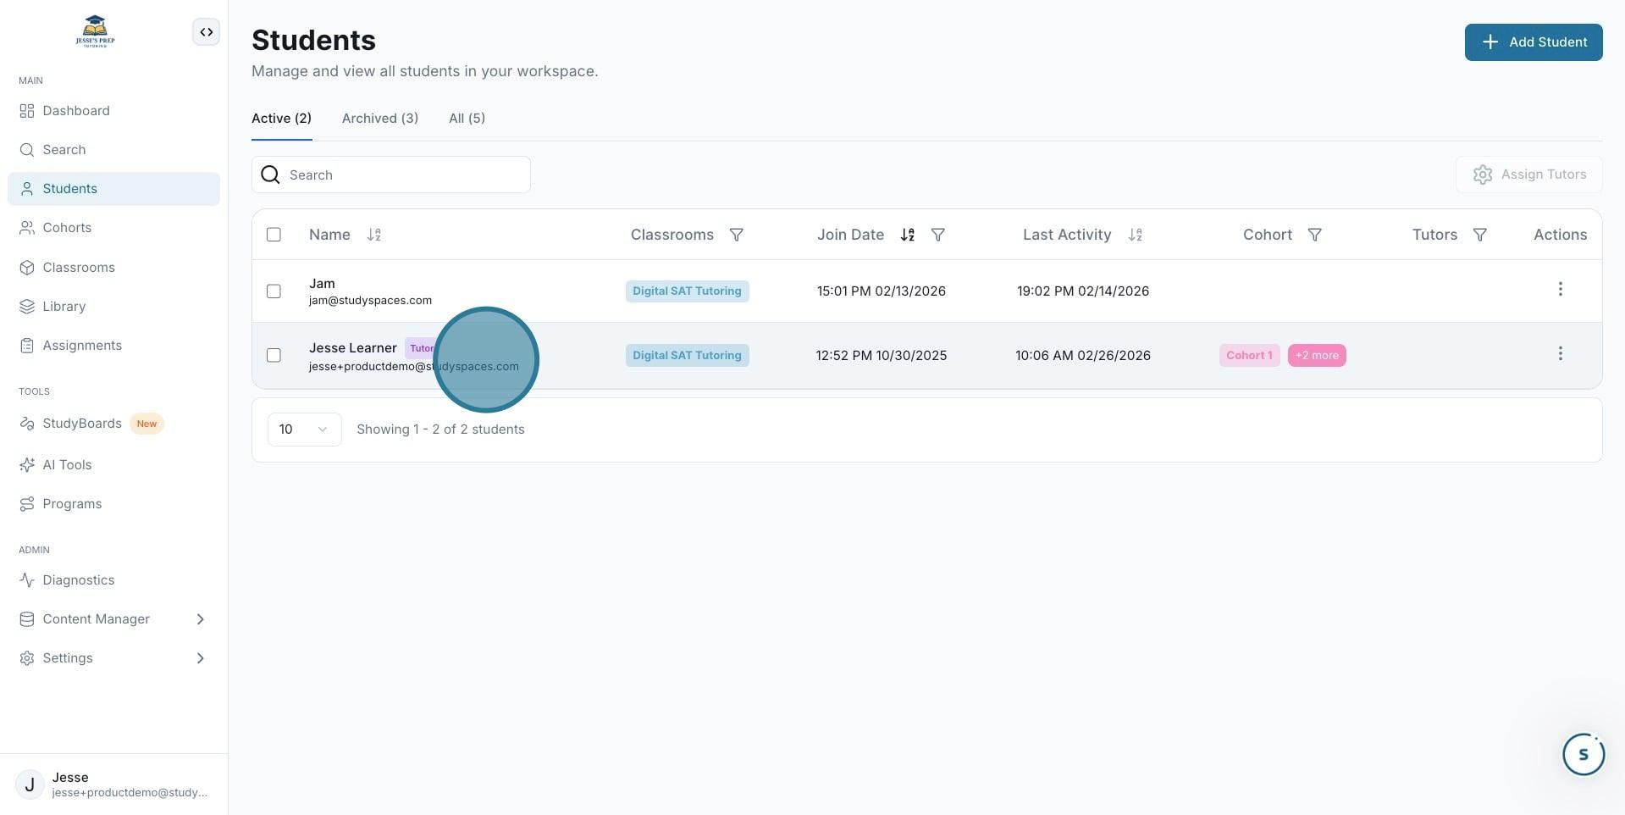Filter Classrooms column funnel icon
This screenshot has width=1625, height=815.
pos(736,235)
